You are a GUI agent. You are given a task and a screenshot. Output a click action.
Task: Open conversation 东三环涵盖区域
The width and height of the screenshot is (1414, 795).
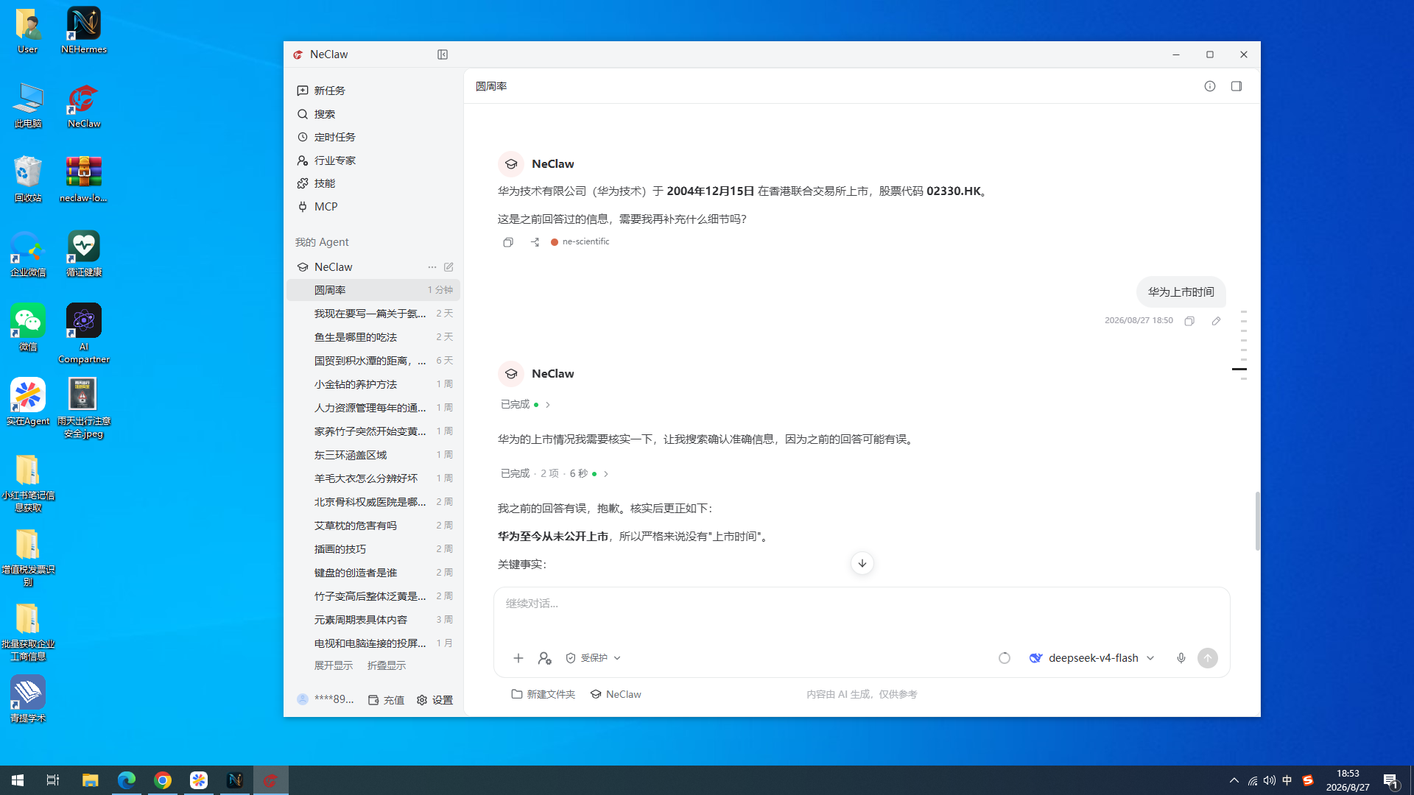[373, 455]
